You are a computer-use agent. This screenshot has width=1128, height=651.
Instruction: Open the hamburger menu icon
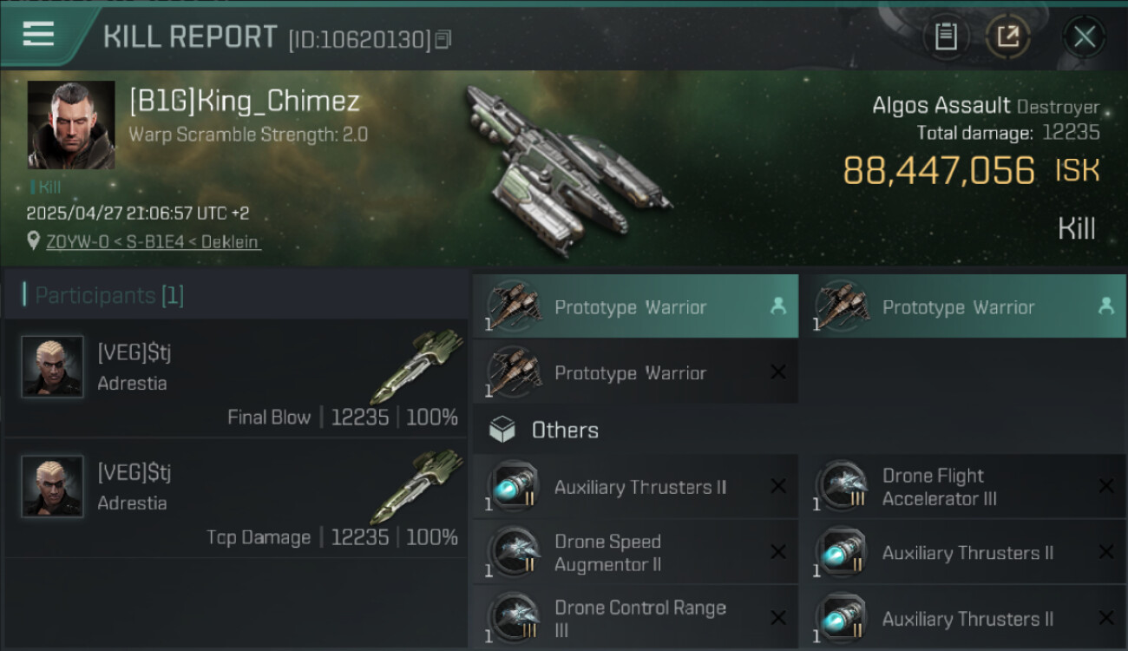(x=37, y=35)
